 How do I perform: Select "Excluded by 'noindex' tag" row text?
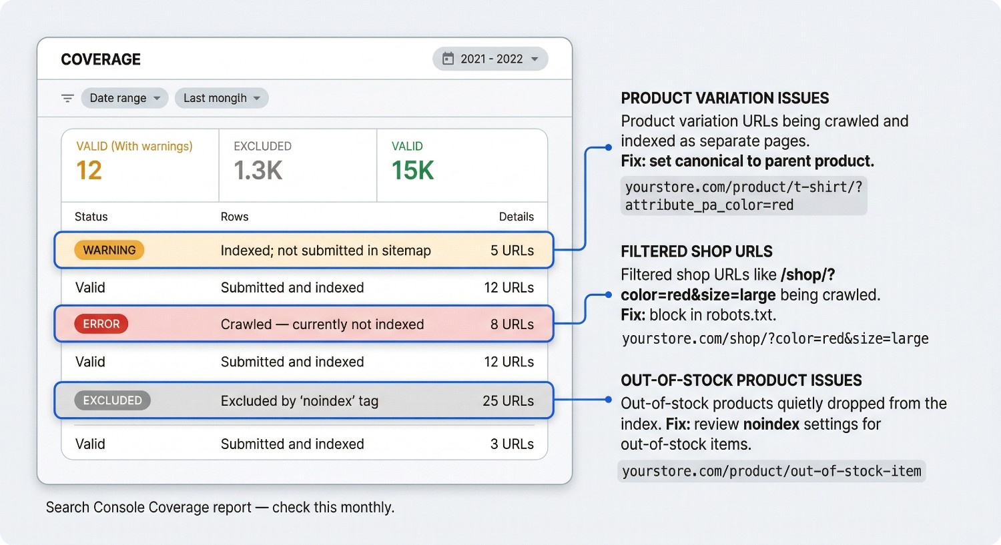300,401
